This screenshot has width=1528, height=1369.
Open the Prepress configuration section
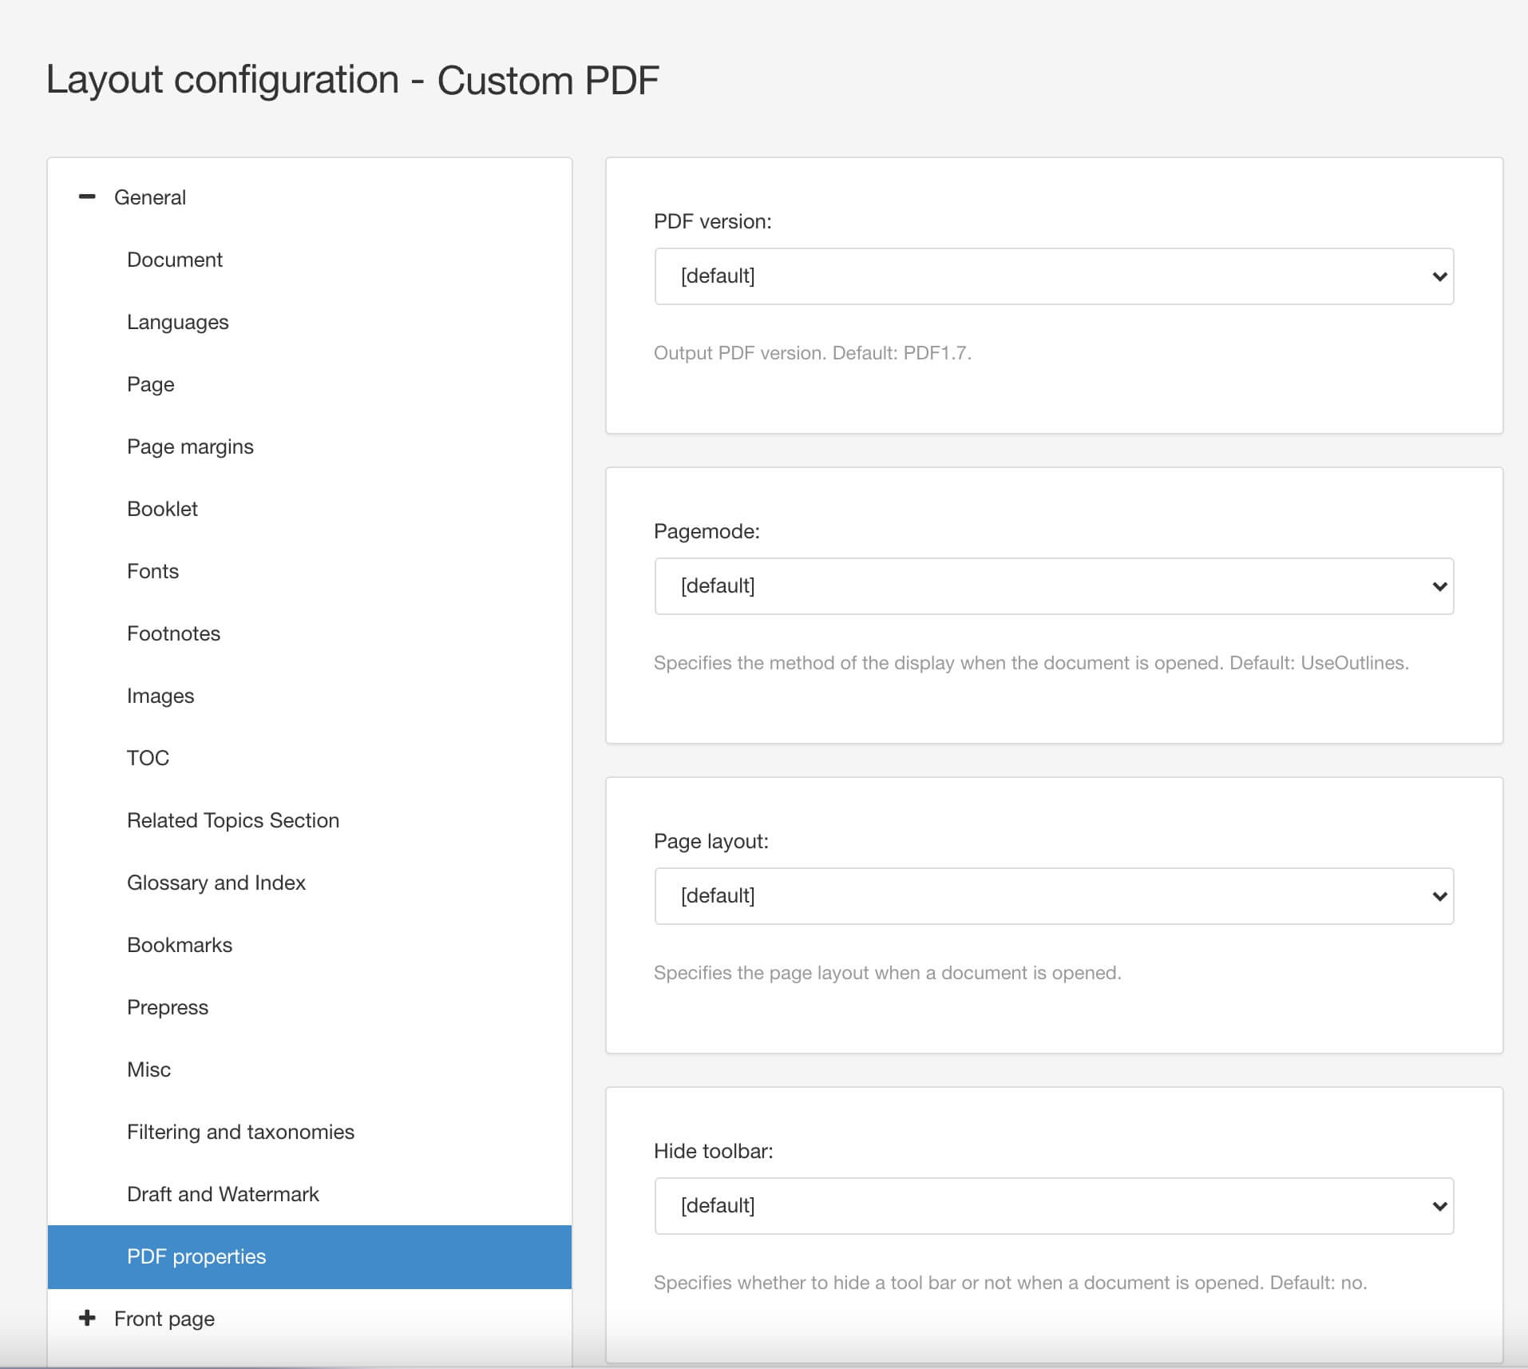click(x=167, y=1006)
